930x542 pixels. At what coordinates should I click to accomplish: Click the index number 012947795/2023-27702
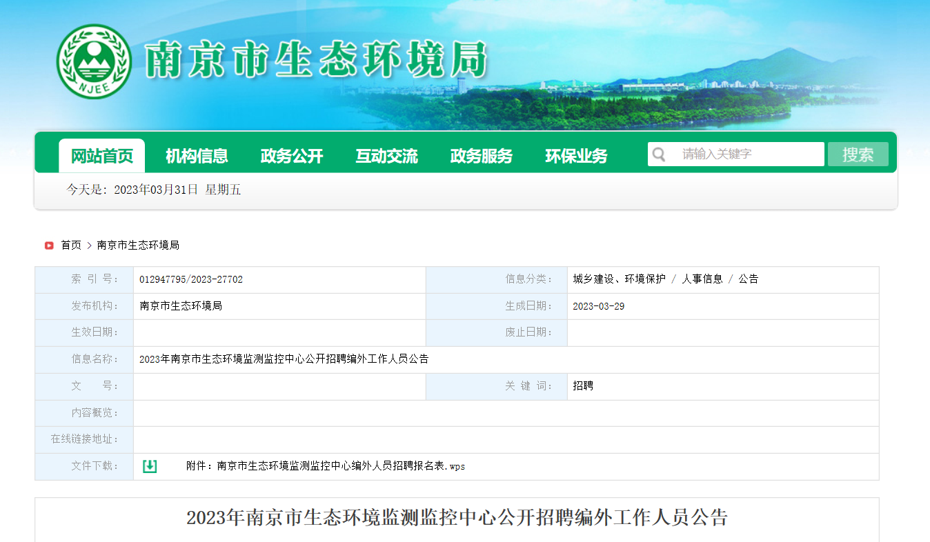point(191,280)
